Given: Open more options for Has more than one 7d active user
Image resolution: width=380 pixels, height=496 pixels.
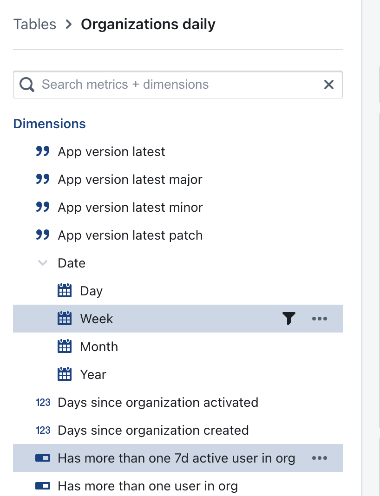Looking at the screenshot, I should (x=320, y=458).
